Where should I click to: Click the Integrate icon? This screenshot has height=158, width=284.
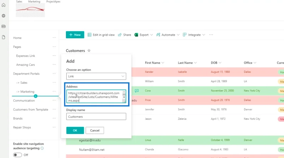pos(185,35)
